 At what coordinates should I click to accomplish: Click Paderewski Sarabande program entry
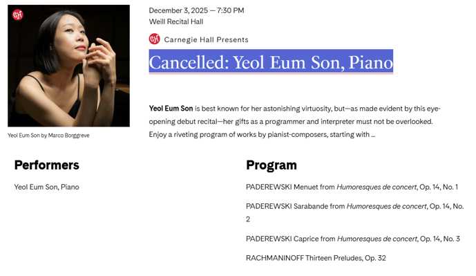(355, 212)
